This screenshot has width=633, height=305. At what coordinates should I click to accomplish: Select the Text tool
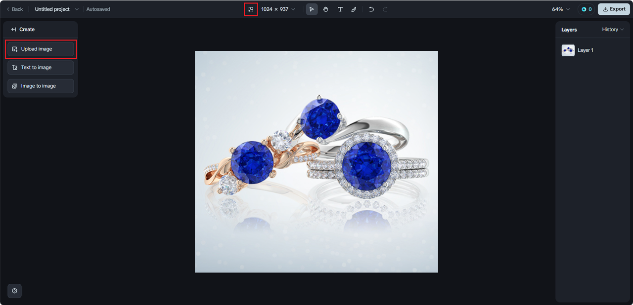[x=340, y=9]
